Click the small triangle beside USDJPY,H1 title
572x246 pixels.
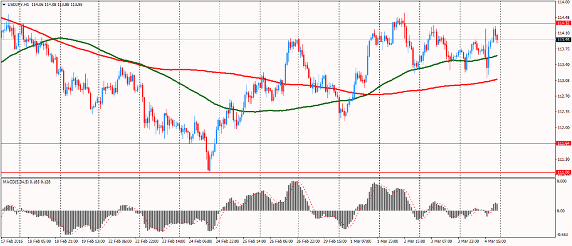pyautogui.click(x=4, y=5)
